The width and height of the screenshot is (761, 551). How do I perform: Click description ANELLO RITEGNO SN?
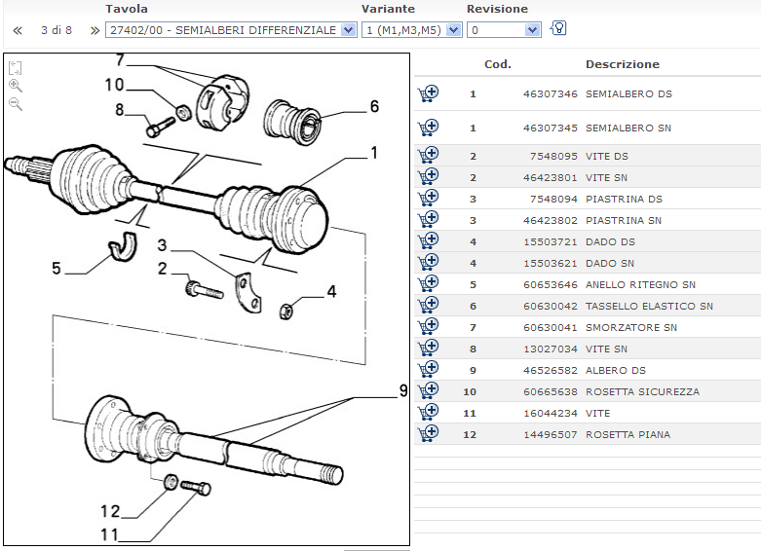click(640, 284)
